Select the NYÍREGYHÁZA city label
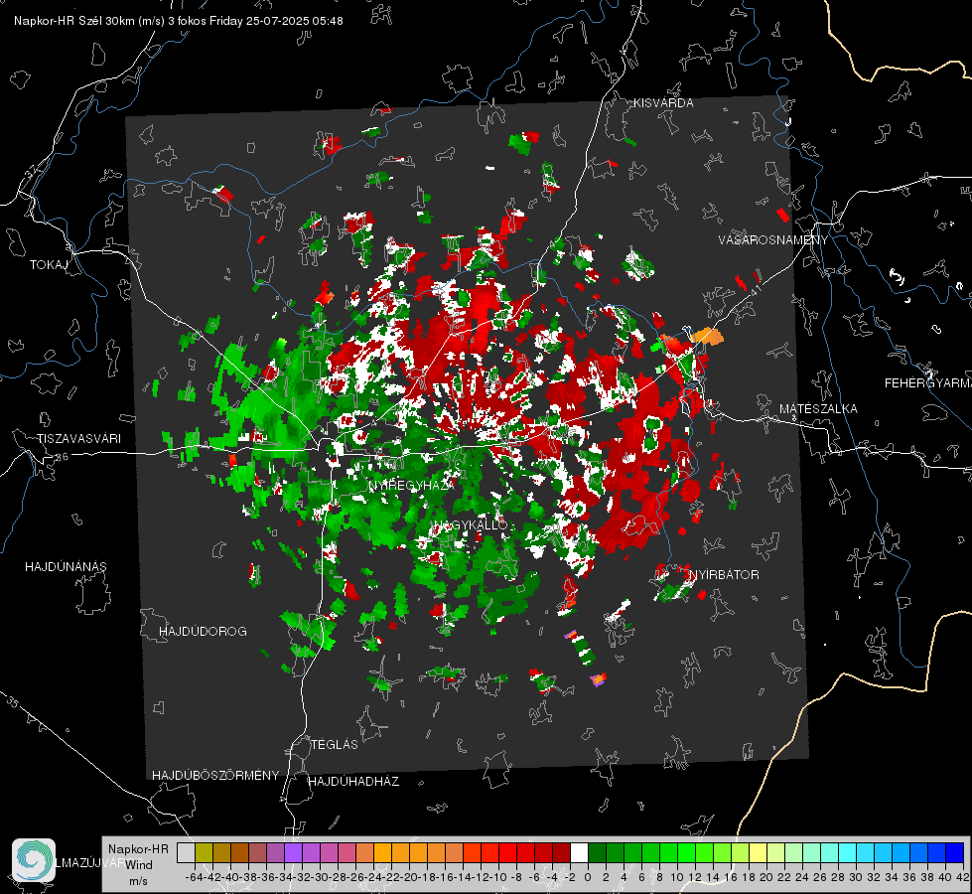 (x=412, y=485)
